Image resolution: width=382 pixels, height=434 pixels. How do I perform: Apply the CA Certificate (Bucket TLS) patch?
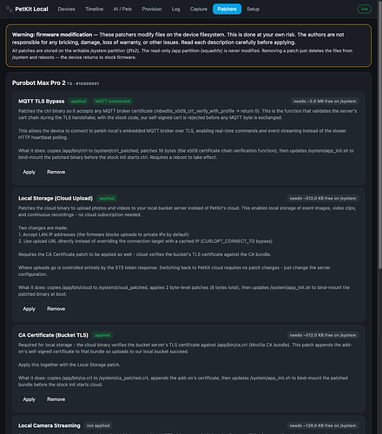[x=29, y=399]
